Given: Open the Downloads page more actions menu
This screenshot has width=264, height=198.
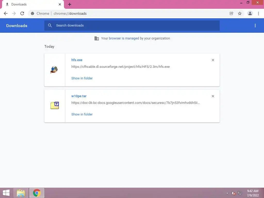Looking at the screenshot, I should coord(255,26).
